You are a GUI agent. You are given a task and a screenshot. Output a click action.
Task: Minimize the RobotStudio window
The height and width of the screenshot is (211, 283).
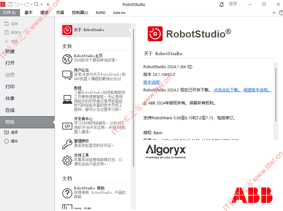pos(250,4)
